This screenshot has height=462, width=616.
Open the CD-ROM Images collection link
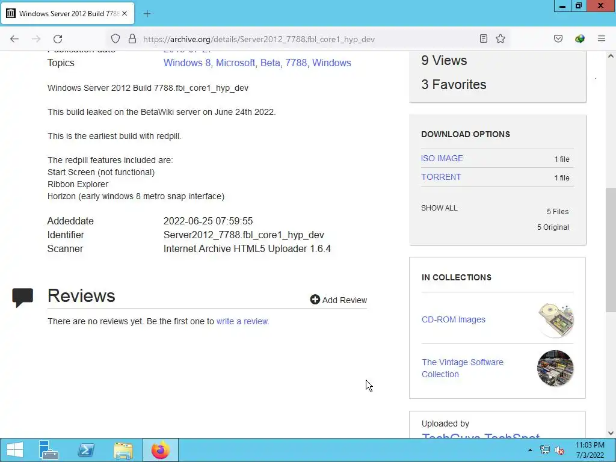[x=454, y=319]
